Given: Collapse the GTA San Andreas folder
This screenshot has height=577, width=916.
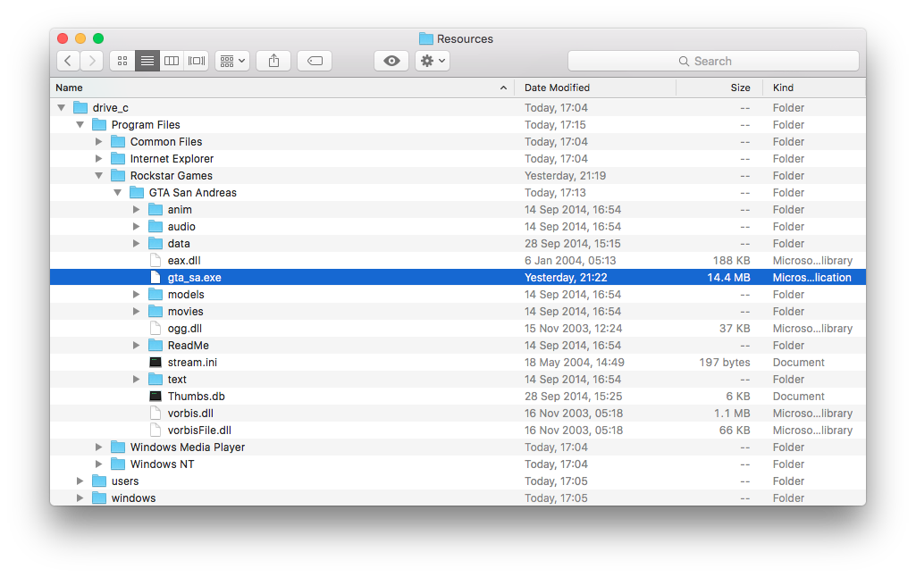Looking at the screenshot, I should click(x=118, y=193).
